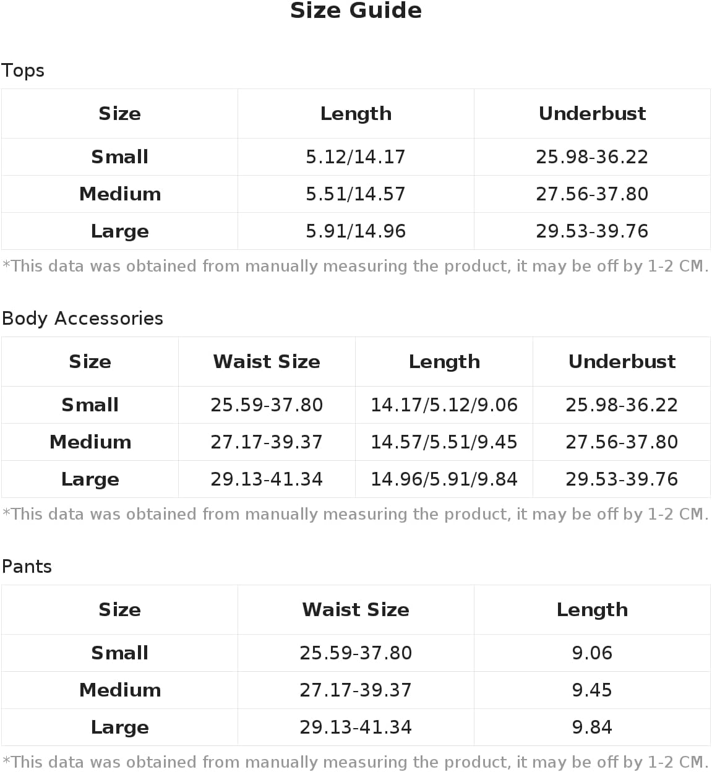
Task: Click the 5.51/14.57 length cell
Action: point(356,194)
